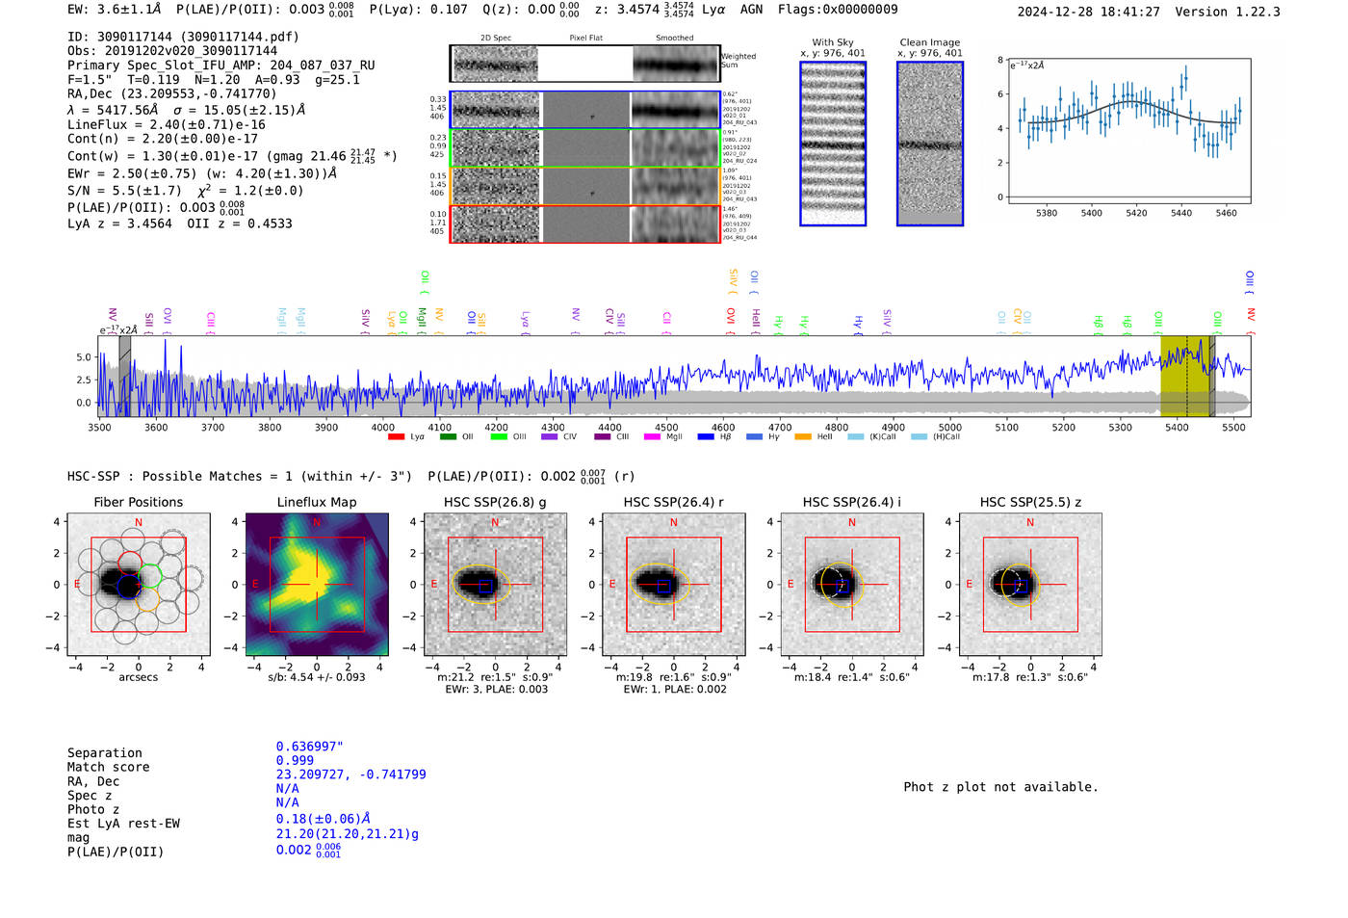Select the With Sky image strip
The height and width of the screenshot is (918, 1348).
833,144
